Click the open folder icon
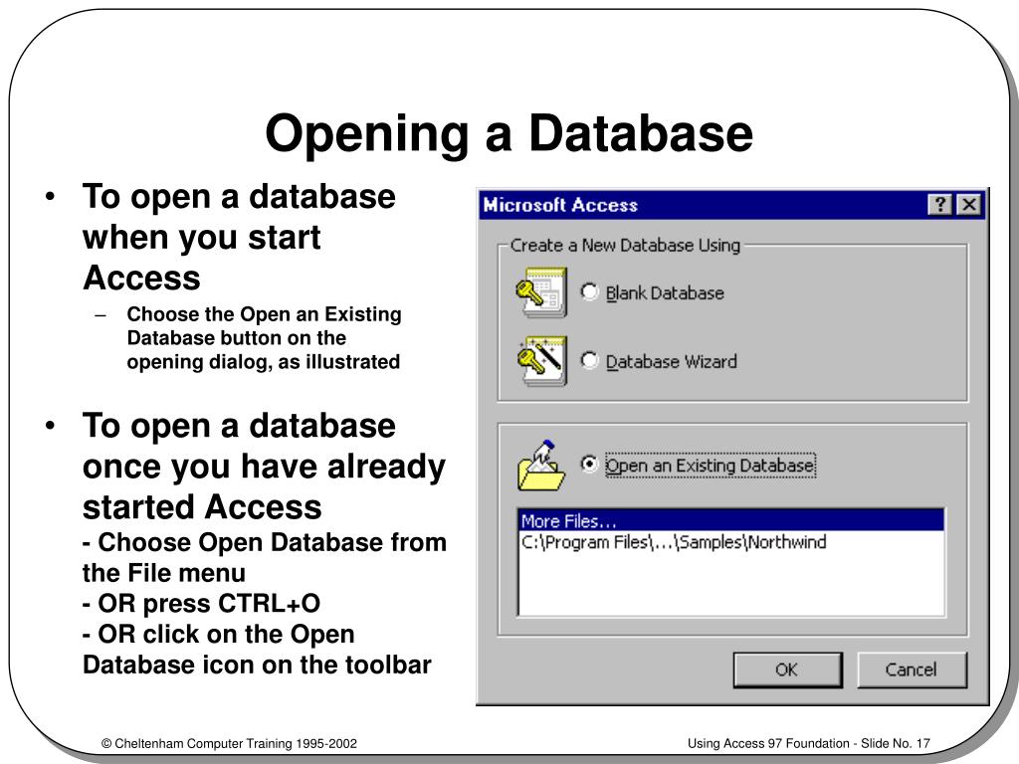 541,466
